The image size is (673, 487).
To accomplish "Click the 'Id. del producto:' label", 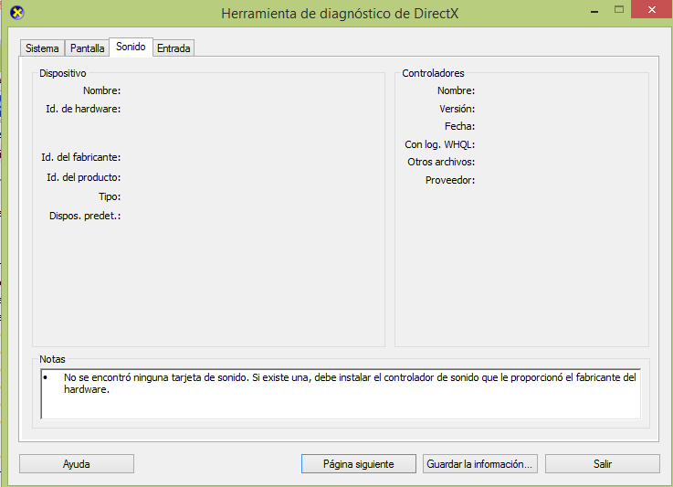I will click(84, 177).
